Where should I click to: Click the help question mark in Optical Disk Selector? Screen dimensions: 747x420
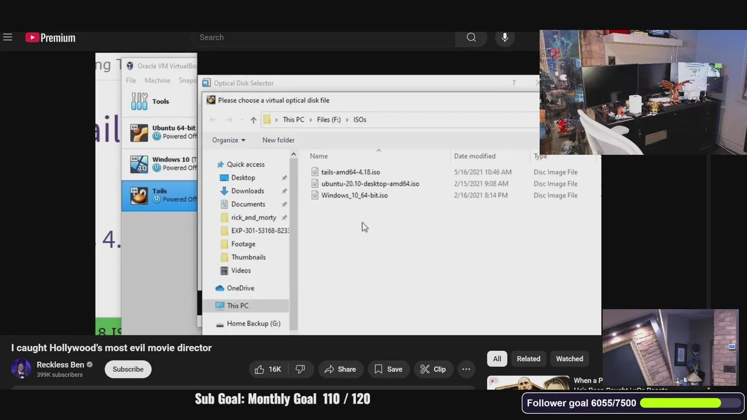click(514, 83)
